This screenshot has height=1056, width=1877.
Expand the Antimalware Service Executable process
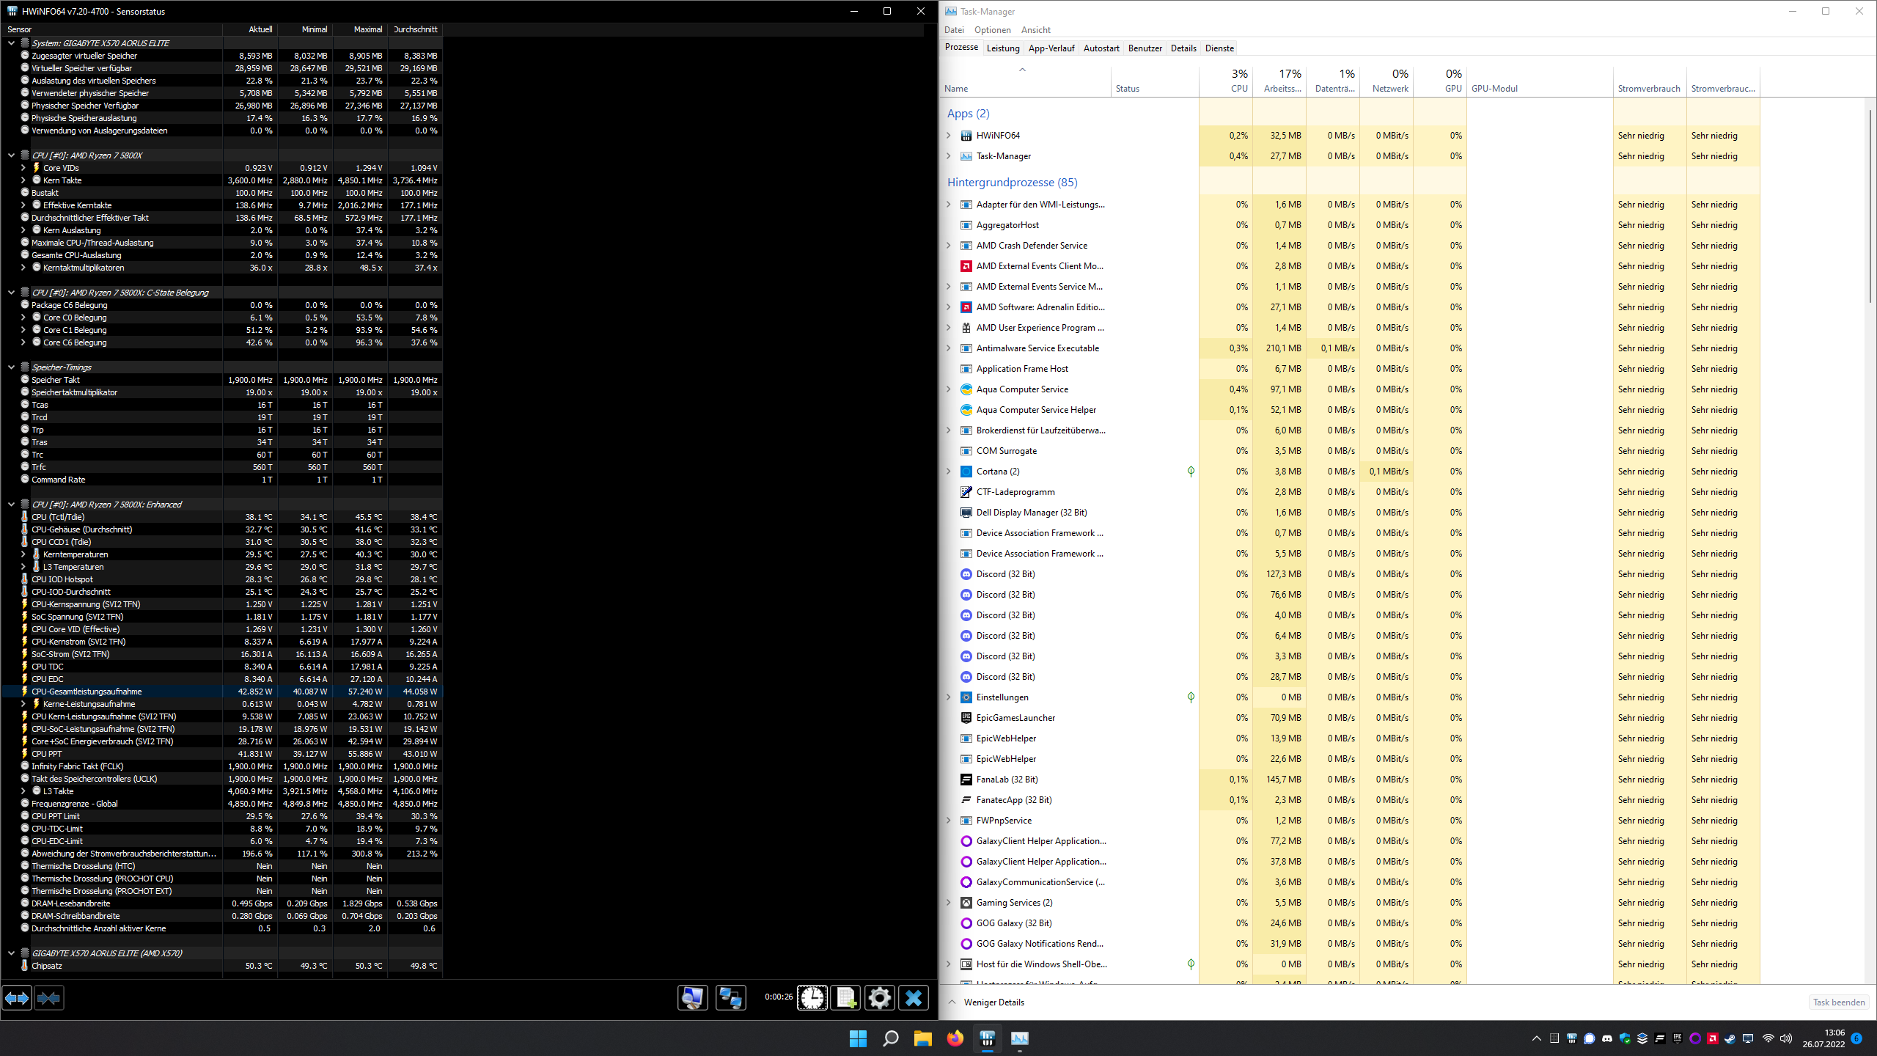tap(949, 348)
